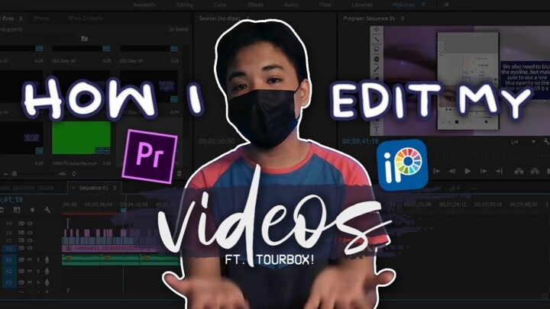Open the Project panel hamburger menu
This screenshot has height=309, width=550.
(21, 18)
